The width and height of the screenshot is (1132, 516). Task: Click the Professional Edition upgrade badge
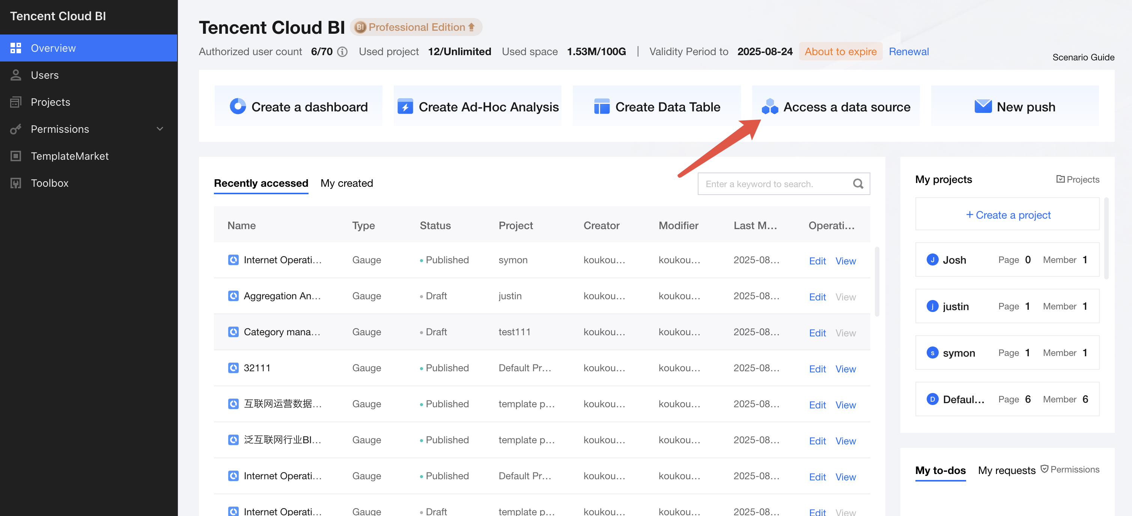[416, 27]
